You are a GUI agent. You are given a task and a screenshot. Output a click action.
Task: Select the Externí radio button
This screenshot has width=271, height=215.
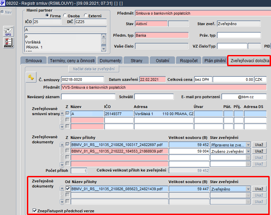[x=86, y=16]
